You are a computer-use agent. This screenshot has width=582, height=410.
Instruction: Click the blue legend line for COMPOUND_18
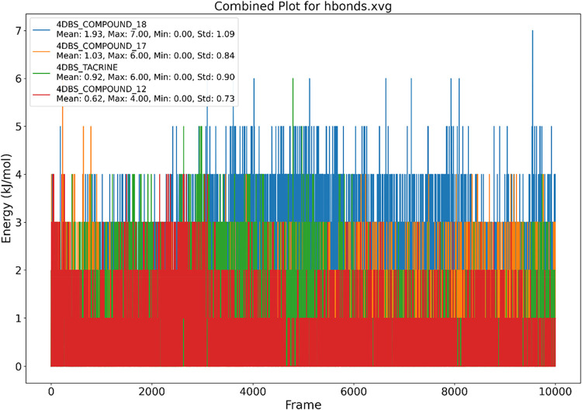point(41,30)
